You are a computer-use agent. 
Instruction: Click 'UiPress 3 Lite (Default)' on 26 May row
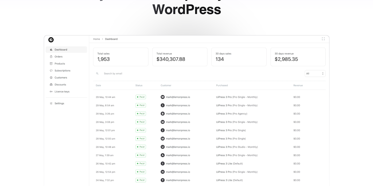229,163
